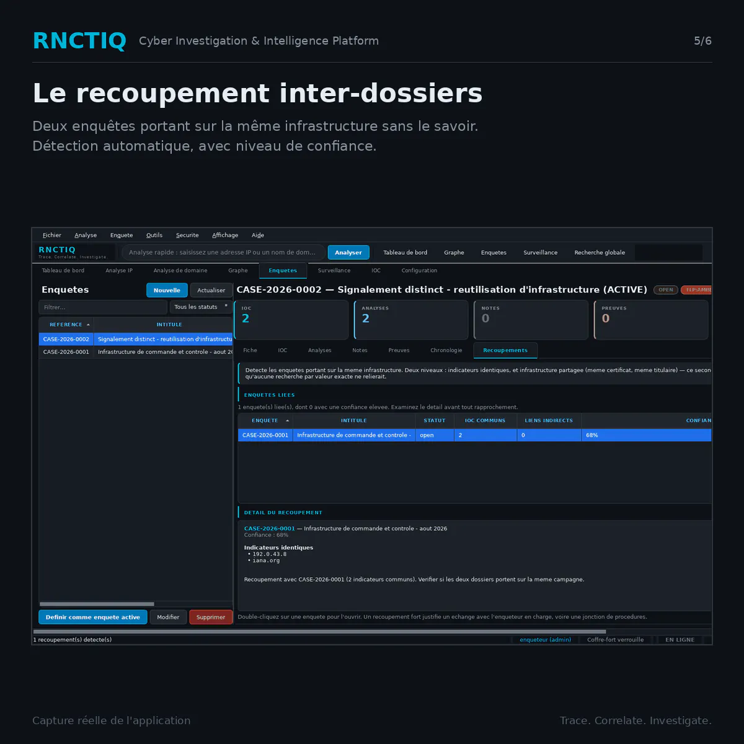The image size is (744, 744).
Task: Switch to the Notes sub-tab
Action: click(360, 350)
